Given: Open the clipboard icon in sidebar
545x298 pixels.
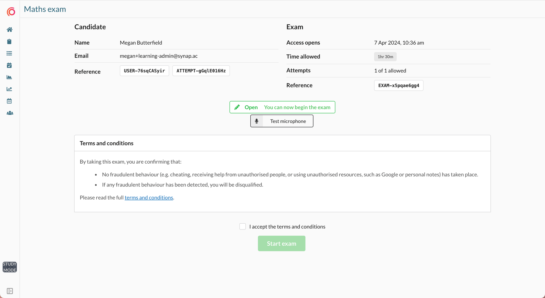Looking at the screenshot, I should point(9,41).
